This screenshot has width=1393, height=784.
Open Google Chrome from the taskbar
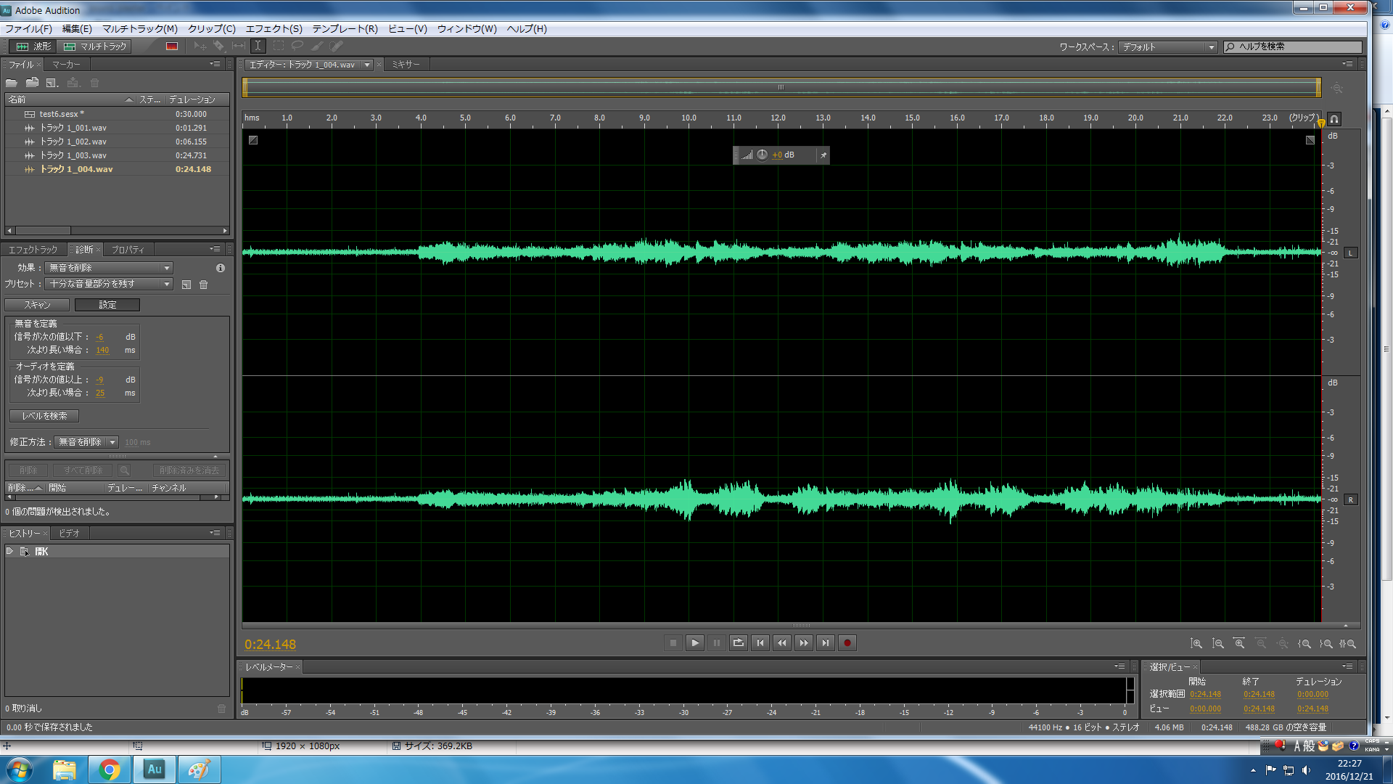[x=110, y=769]
